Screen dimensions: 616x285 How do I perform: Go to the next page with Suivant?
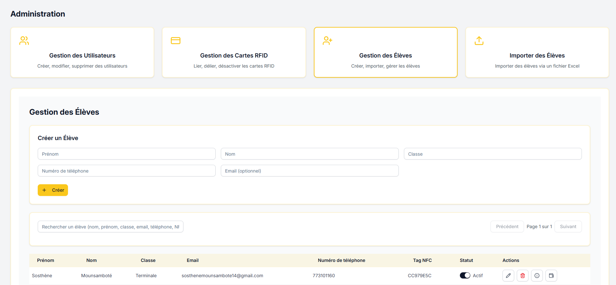[568, 227]
